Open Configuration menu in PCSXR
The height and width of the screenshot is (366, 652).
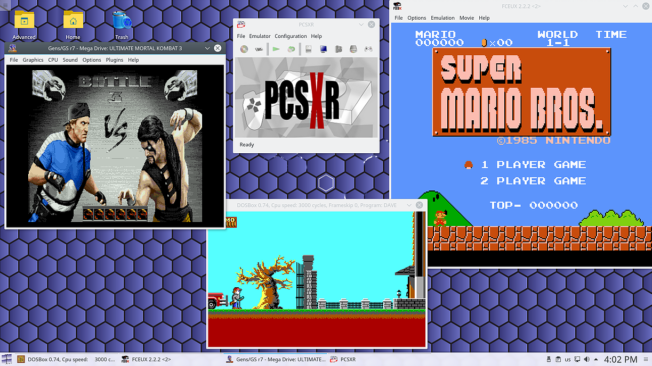(x=291, y=36)
